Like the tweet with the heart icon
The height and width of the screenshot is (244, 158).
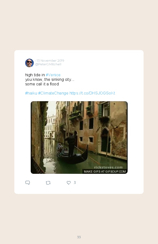click(69, 183)
